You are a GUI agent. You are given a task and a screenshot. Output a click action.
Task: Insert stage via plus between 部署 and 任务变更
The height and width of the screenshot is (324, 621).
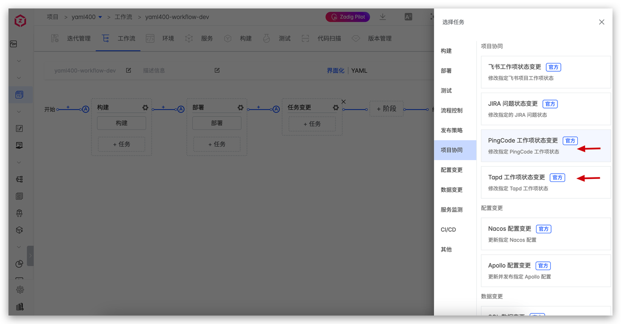259,107
